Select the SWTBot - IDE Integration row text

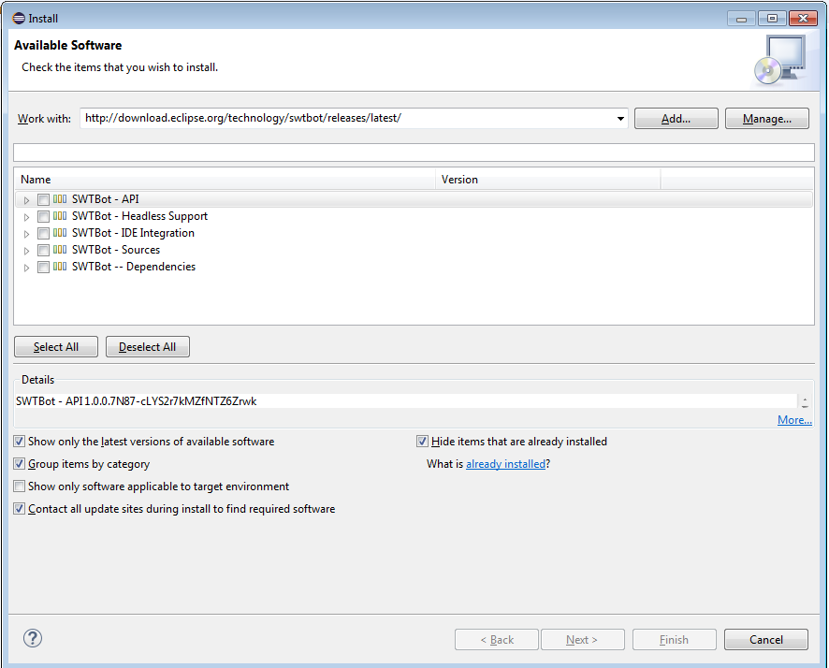133,233
